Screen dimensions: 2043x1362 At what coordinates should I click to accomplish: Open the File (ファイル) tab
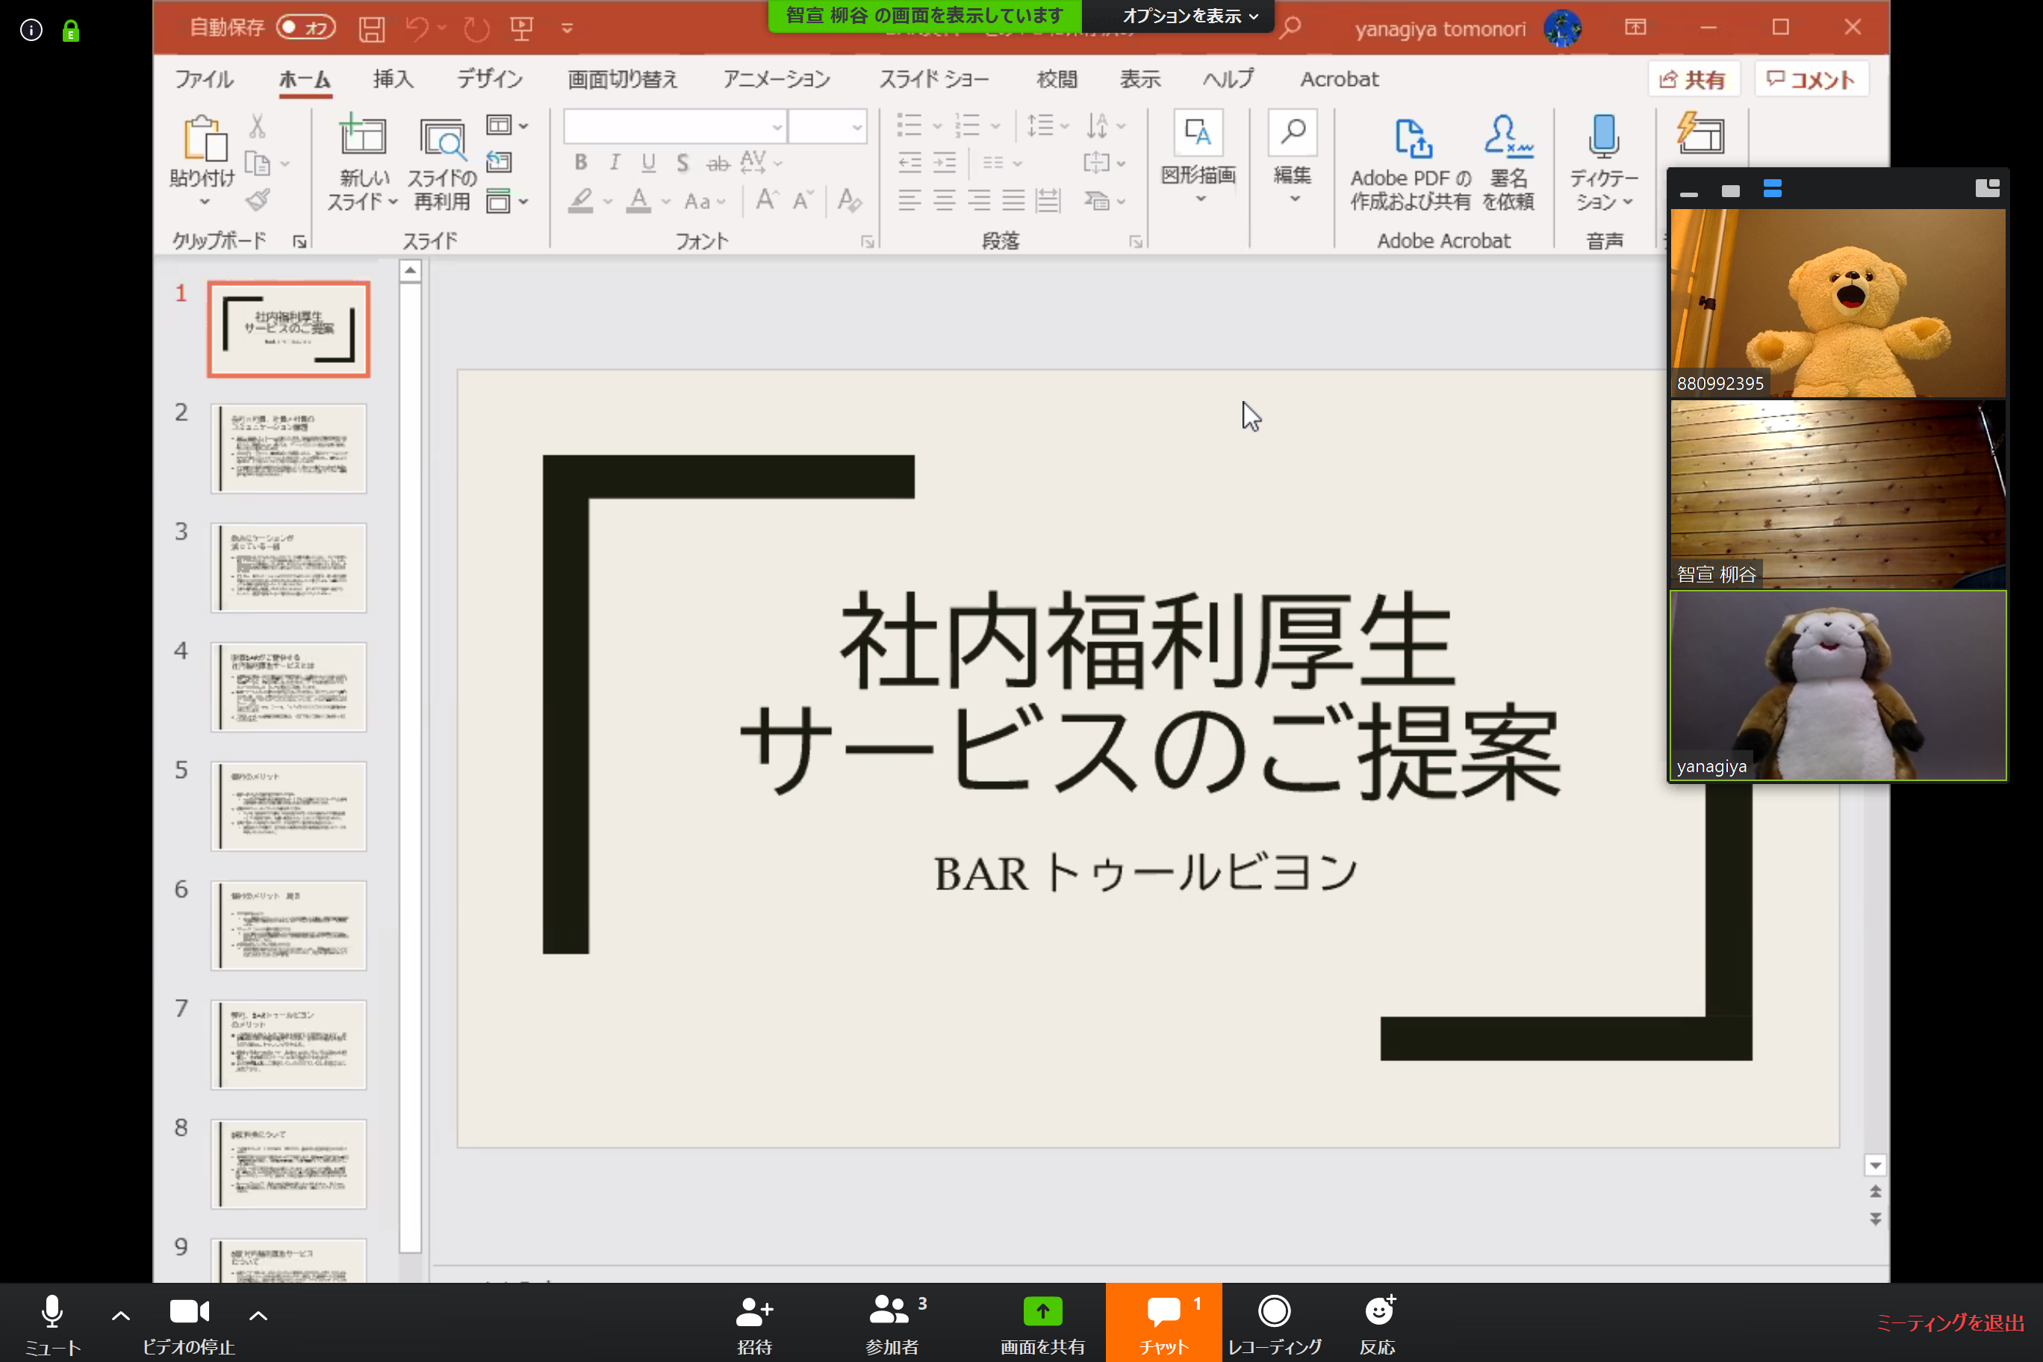(204, 79)
